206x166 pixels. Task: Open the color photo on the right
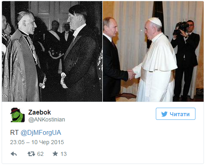(x=153, y=51)
